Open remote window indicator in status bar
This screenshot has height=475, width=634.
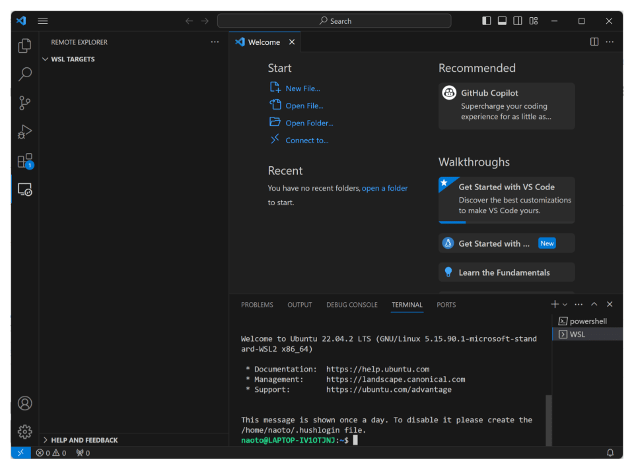point(21,453)
